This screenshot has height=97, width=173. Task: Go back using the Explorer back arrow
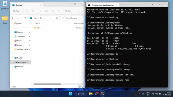pos(13,18)
